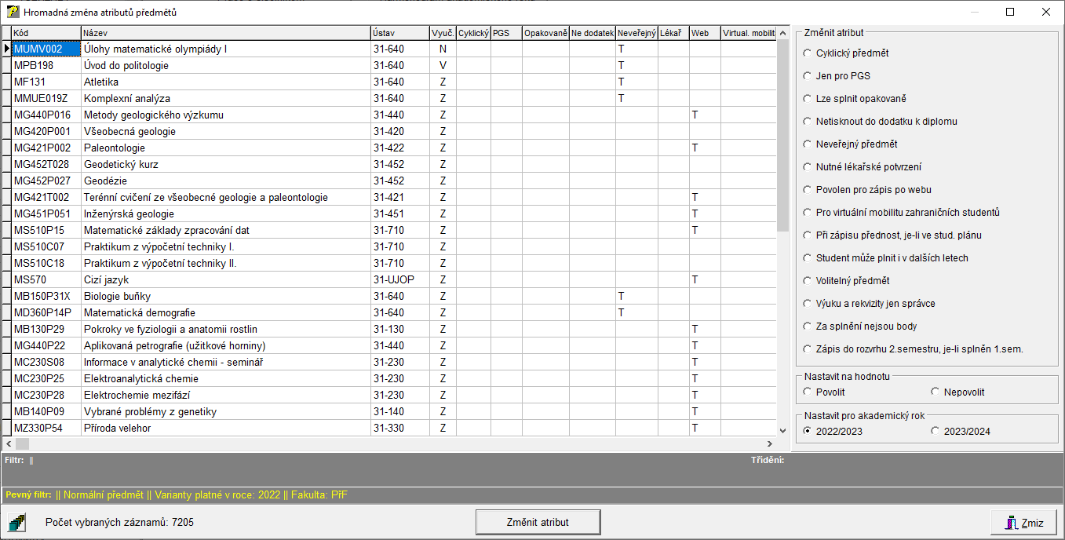Select Povolit as the value to set
Viewport: 1065px width, 540px height.
pyautogui.click(x=808, y=392)
